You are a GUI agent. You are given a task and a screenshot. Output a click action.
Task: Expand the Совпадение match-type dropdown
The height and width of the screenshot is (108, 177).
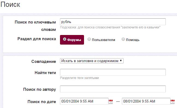point(92,61)
